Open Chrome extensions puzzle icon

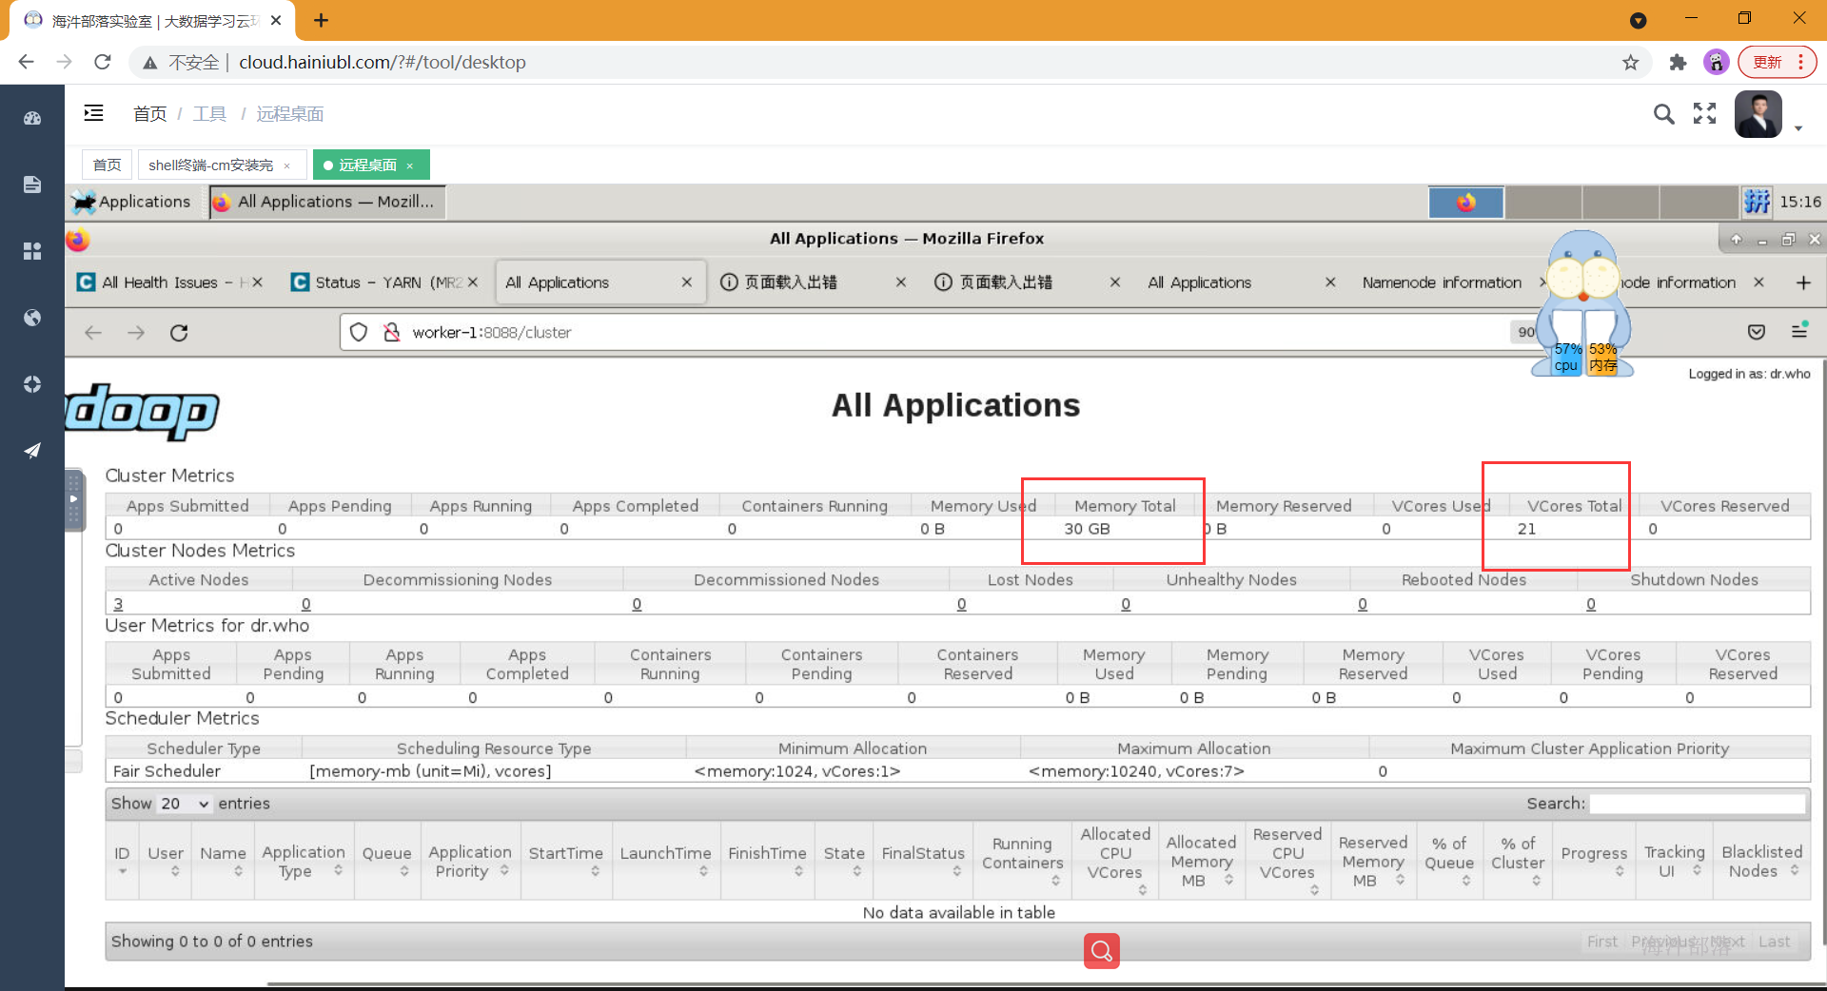point(1678,62)
